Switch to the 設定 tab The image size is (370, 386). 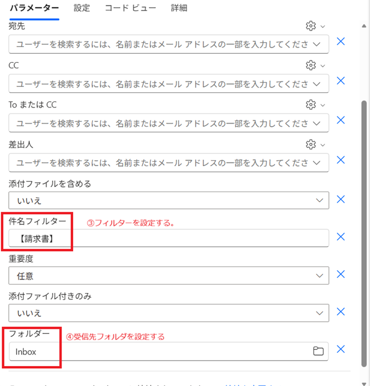click(x=82, y=8)
